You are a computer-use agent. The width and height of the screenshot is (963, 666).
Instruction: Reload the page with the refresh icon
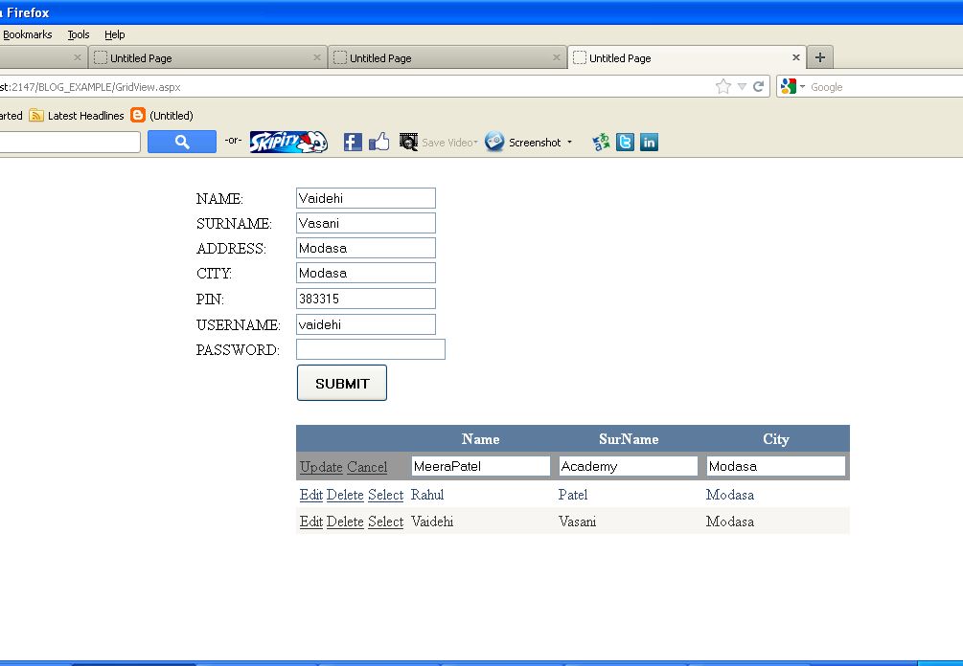[758, 87]
